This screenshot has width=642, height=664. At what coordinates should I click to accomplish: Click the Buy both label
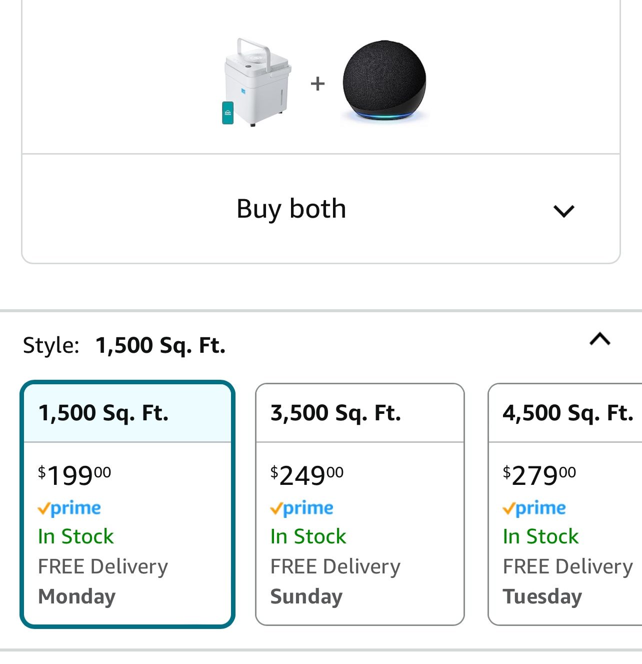point(291,209)
